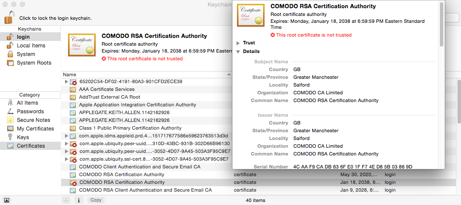Sort list by Name column header

(147, 75)
